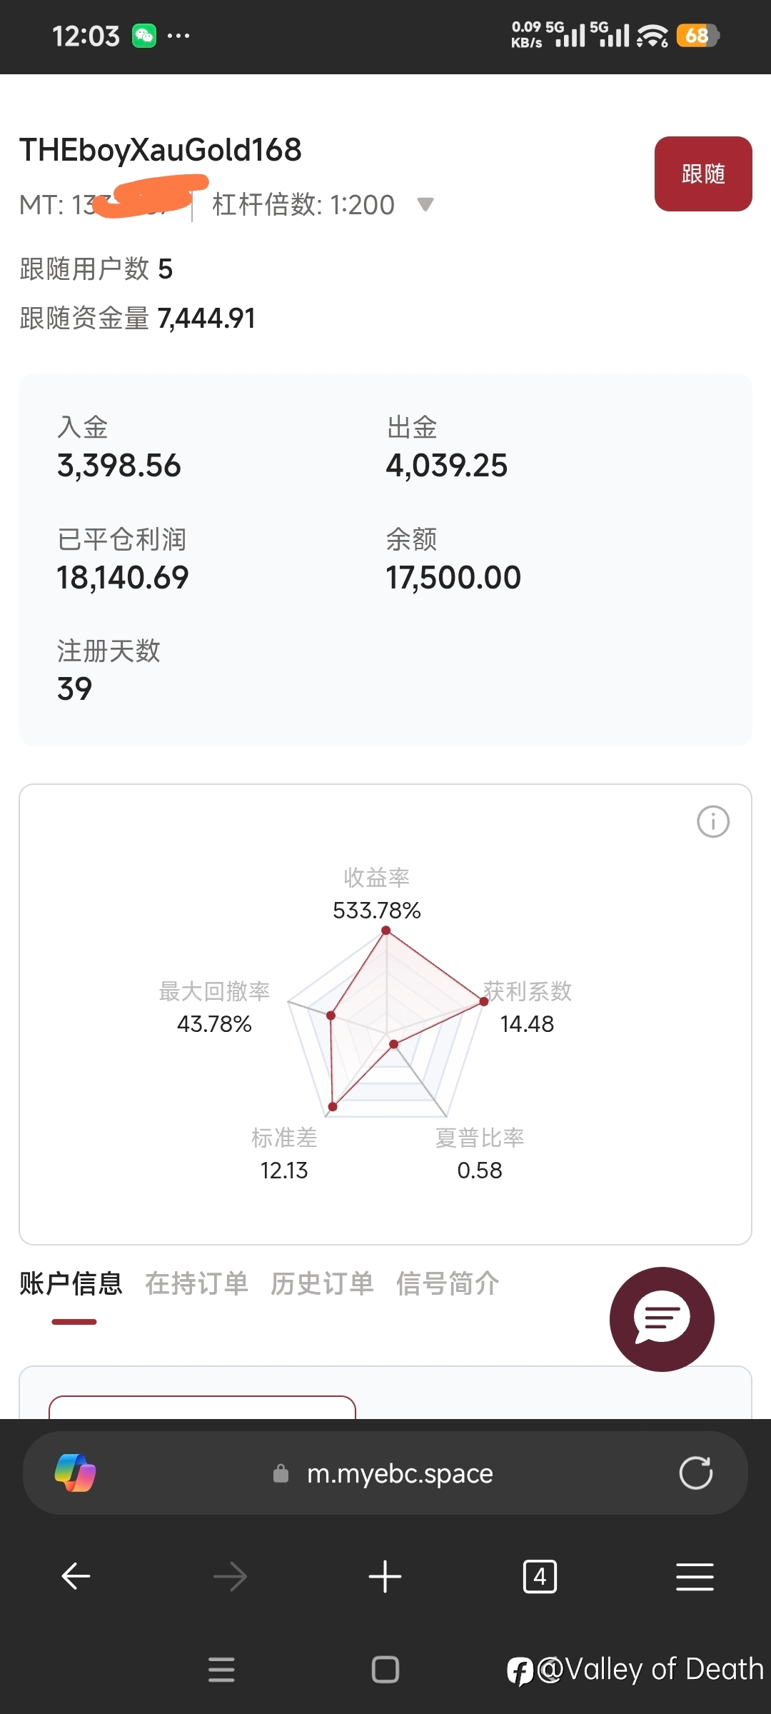Viewport: 771px width, 1714px height.
Task: Expand the leverage 1:200 dropdown arrow
Action: (x=425, y=205)
